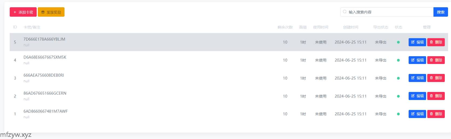Image resolution: width=451 pixels, height=139 pixels.
Task: Delete card key 6AD8660667481M7AWF
Action: coord(436,114)
